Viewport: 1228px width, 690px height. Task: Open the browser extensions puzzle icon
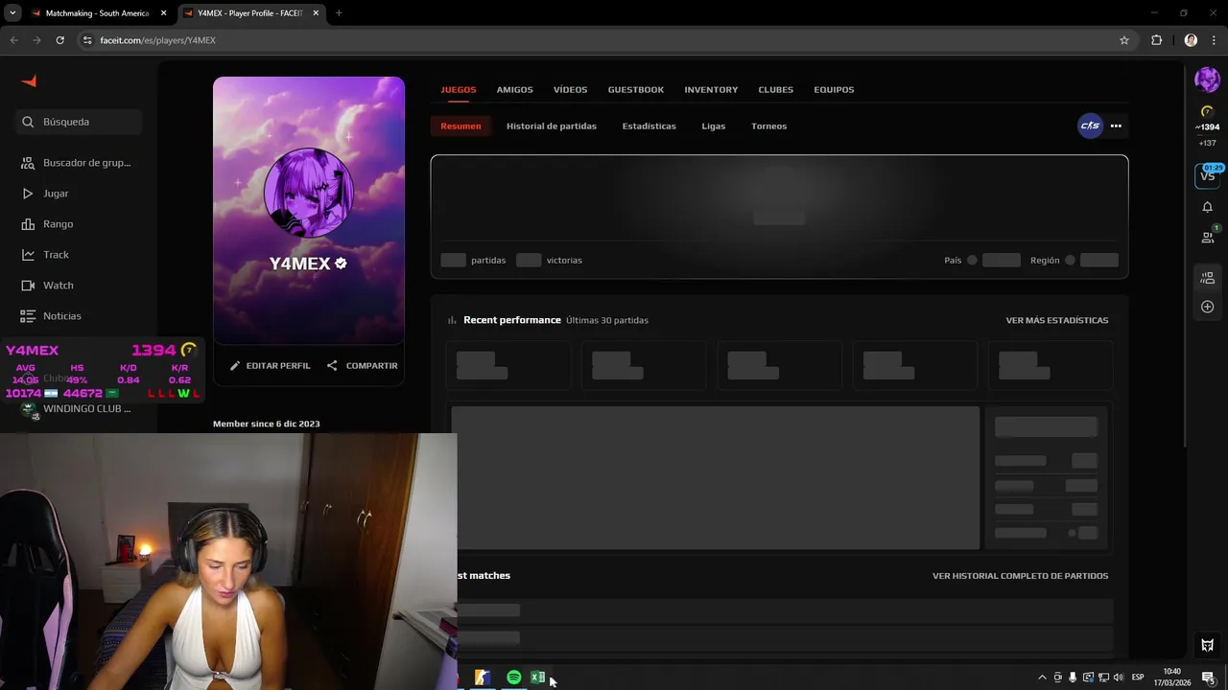1156,40
